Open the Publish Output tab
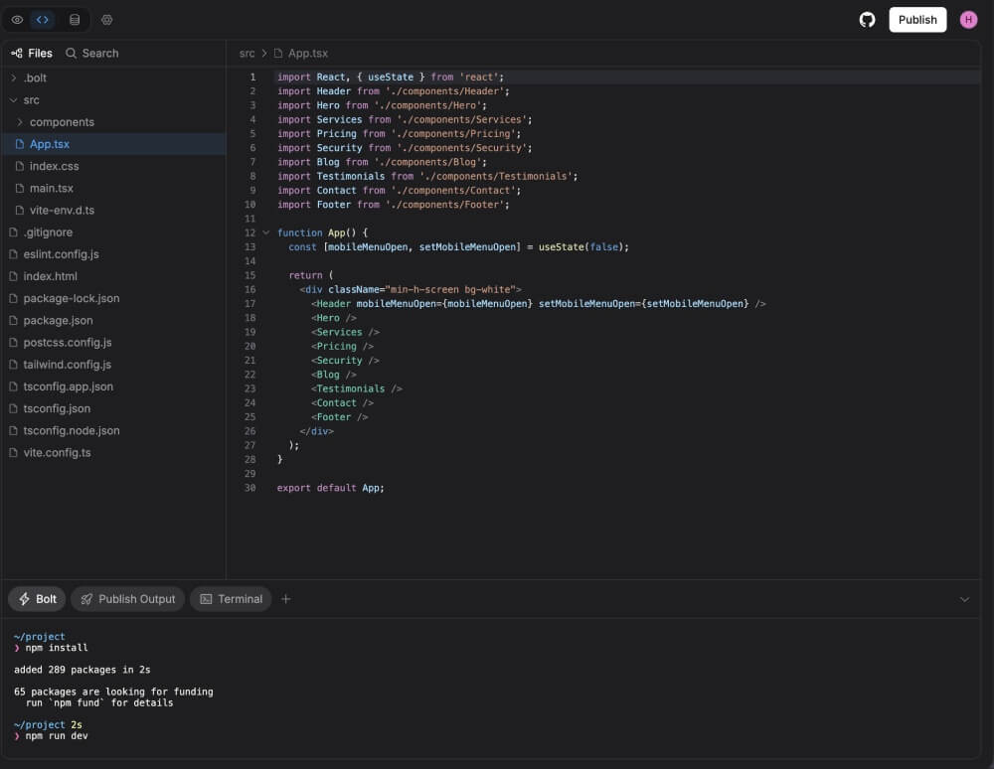Viewport: 994px width, 769px height. 127,599
